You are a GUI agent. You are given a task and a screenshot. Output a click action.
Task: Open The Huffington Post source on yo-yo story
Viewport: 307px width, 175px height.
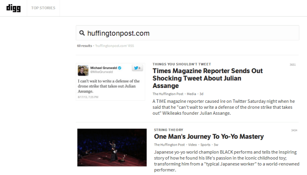(169, 145)
